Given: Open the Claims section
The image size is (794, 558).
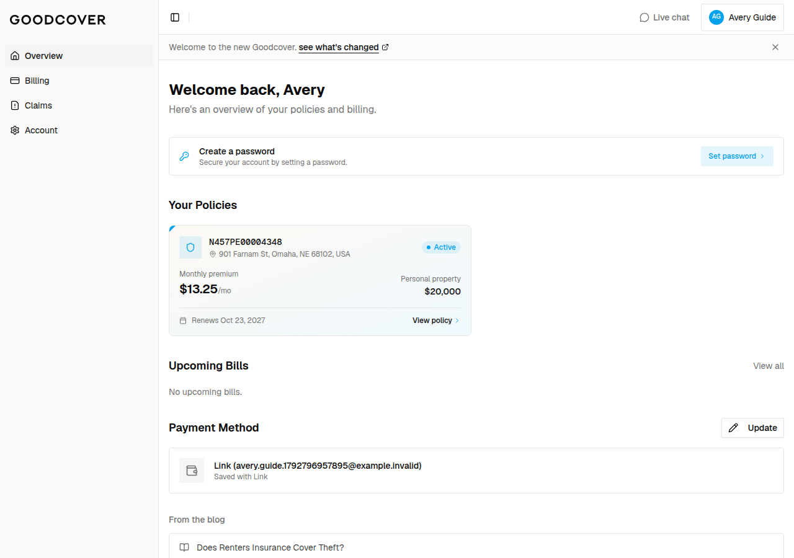Looking at the screenshot, I should 79,105.
